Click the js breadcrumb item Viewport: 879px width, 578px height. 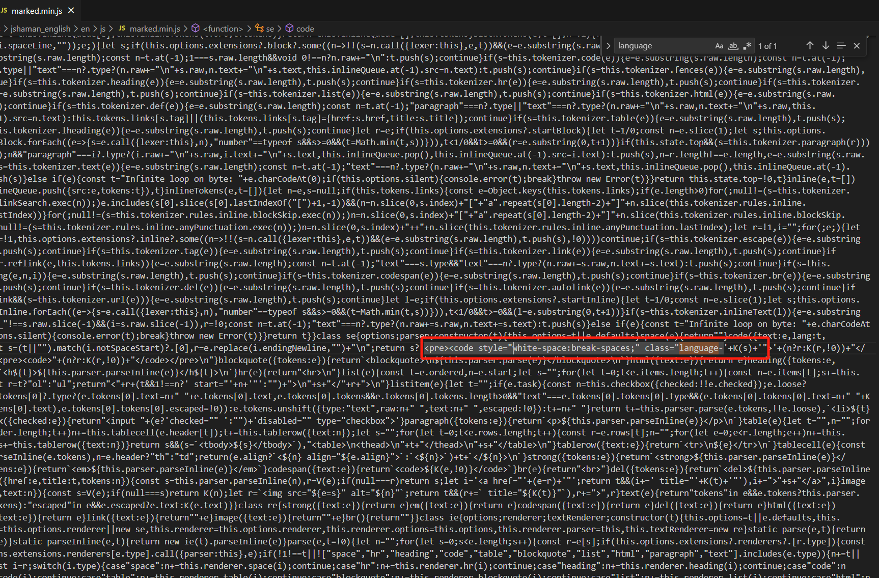coord(103,29)
